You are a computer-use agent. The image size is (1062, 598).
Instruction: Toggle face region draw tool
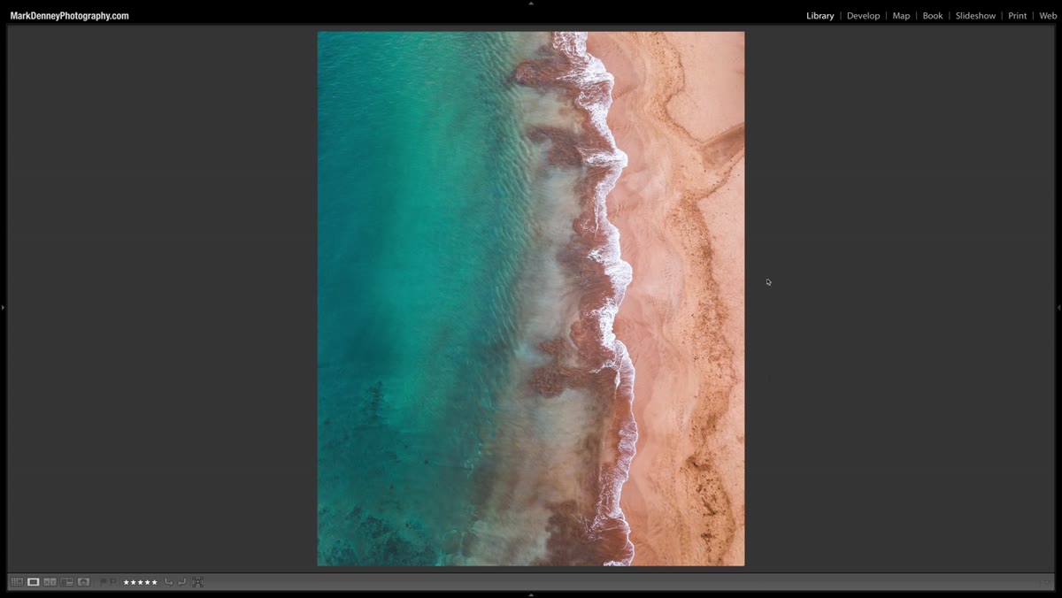tap(197, 582)
